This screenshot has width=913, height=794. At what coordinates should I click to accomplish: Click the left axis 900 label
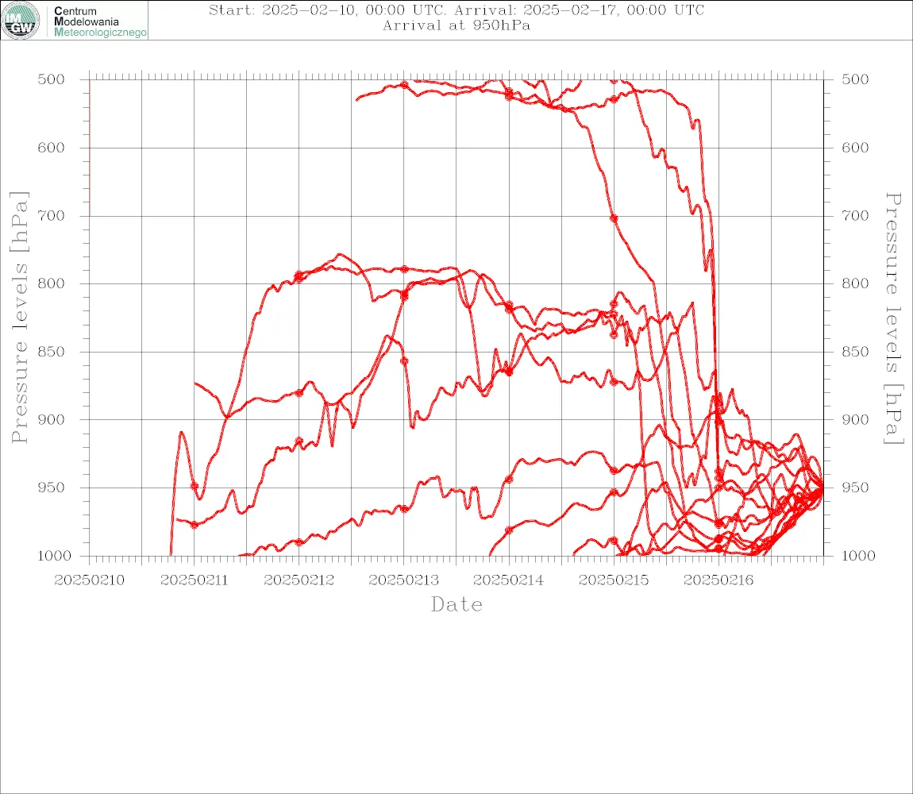click(x=52, y=419)
